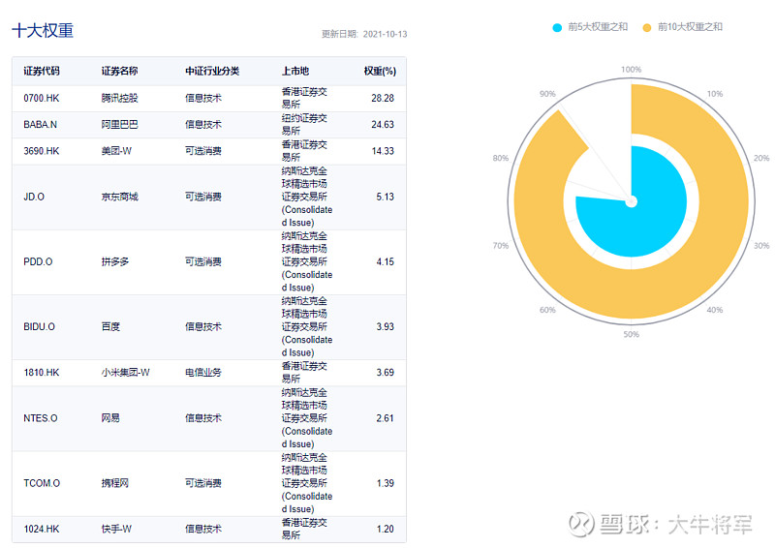The image size is (775, 548).
Task: Click the name 腾讯控股
Action: pyautogui.click(x=119, y=98)
